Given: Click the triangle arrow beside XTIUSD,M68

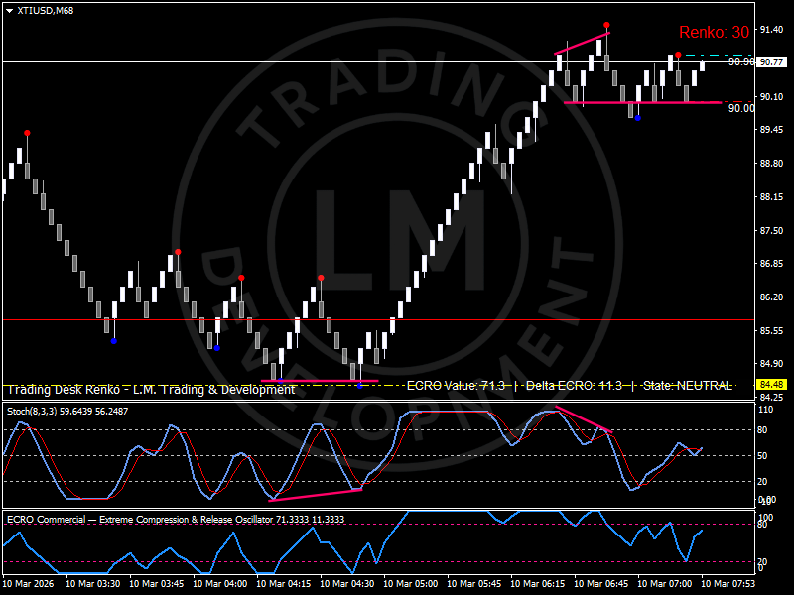Looking at the screenshot, I should pyautogui.click(x=9, y=10).
